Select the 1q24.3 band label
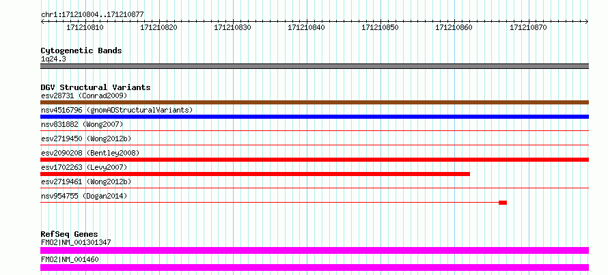Image resolution: width=608 pixels, height=275 pixels. (53, 59)
